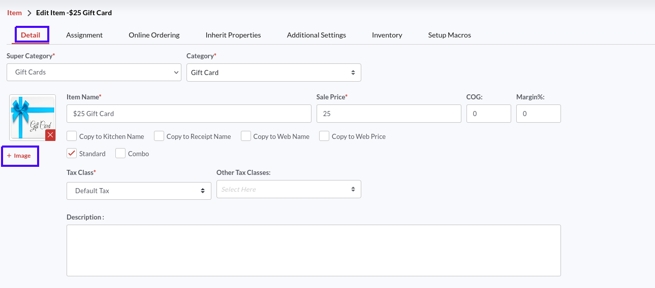Click the breadcrumb chevron after Item
The width and height of the screenshot is (655, 288).
[x=29, y=13]
